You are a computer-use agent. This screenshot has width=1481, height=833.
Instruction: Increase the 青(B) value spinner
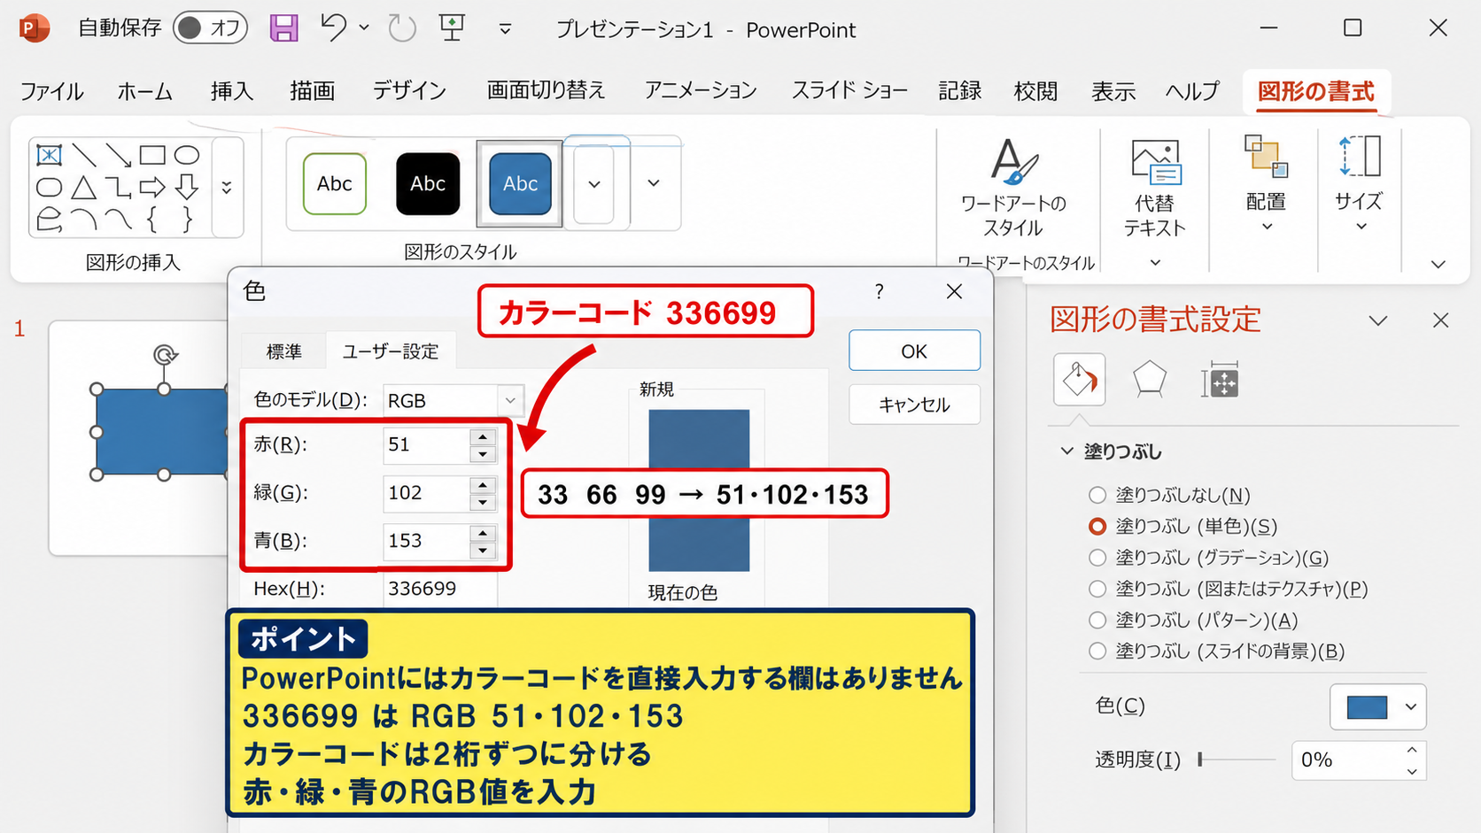[x=483, y=532]
